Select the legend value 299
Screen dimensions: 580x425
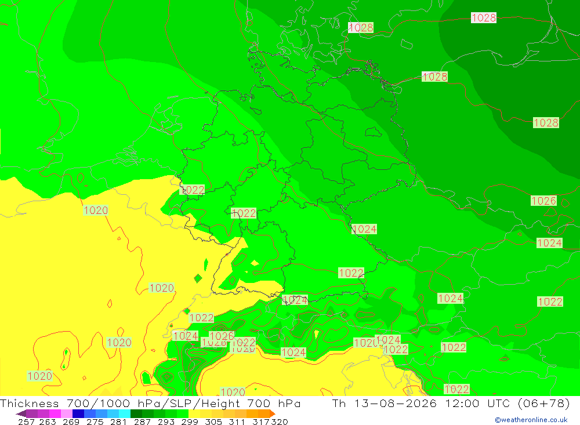point(190,422)
